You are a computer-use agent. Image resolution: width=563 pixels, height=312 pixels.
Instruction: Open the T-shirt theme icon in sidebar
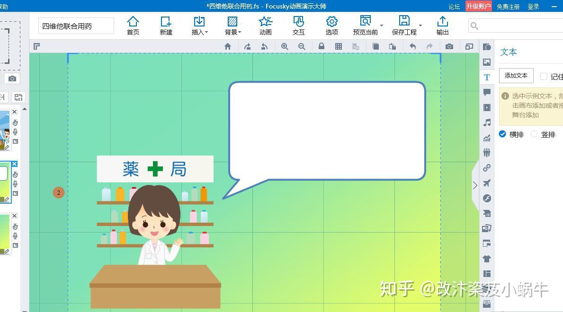487,259
